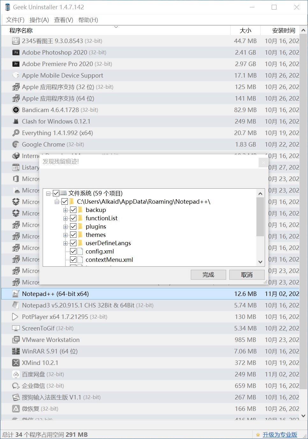The width and height of the screenshot is (308, 439).
Task: Sort by the 大小 column header
Action: click(245, 31)
